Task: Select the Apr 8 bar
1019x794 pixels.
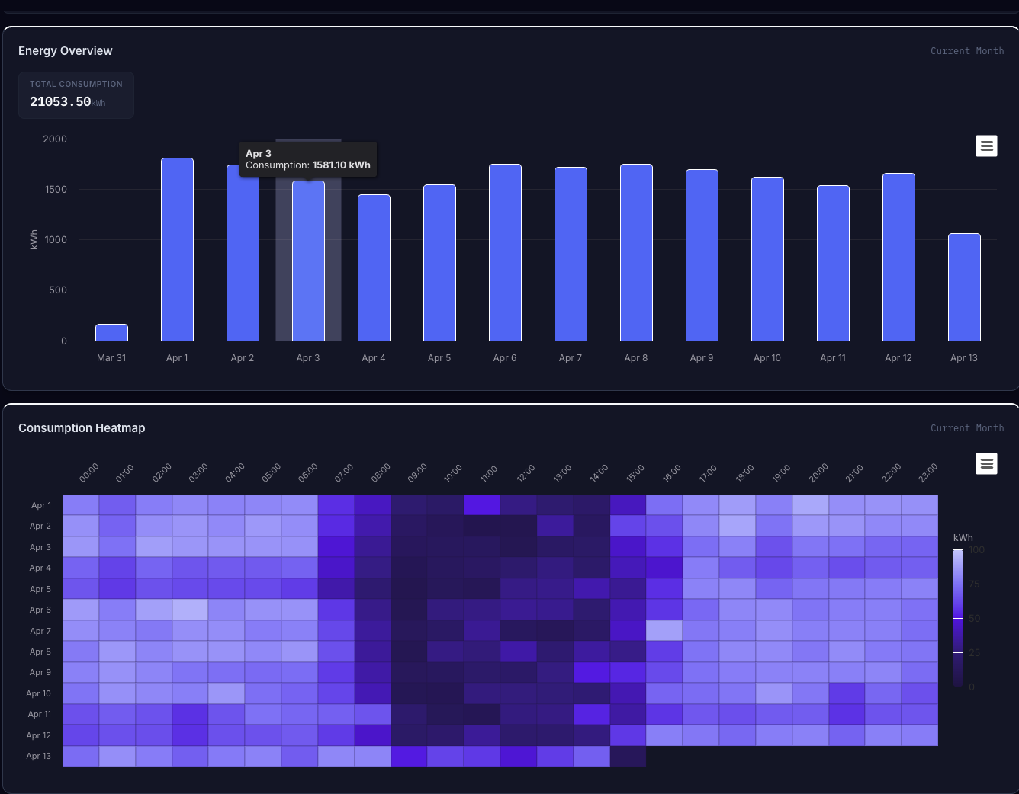Action: (x=636, y=252)
